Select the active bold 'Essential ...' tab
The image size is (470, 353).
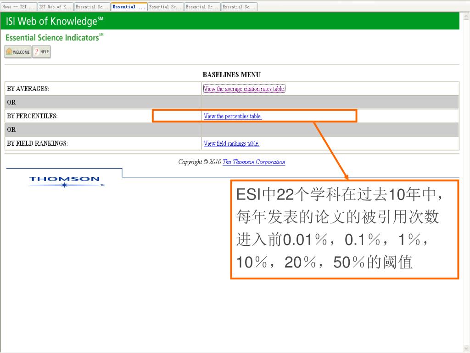(129, 6)
